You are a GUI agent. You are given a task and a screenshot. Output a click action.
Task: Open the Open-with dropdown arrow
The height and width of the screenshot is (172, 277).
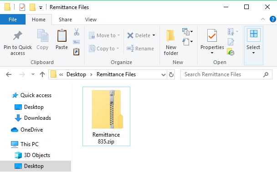[237, 31]
